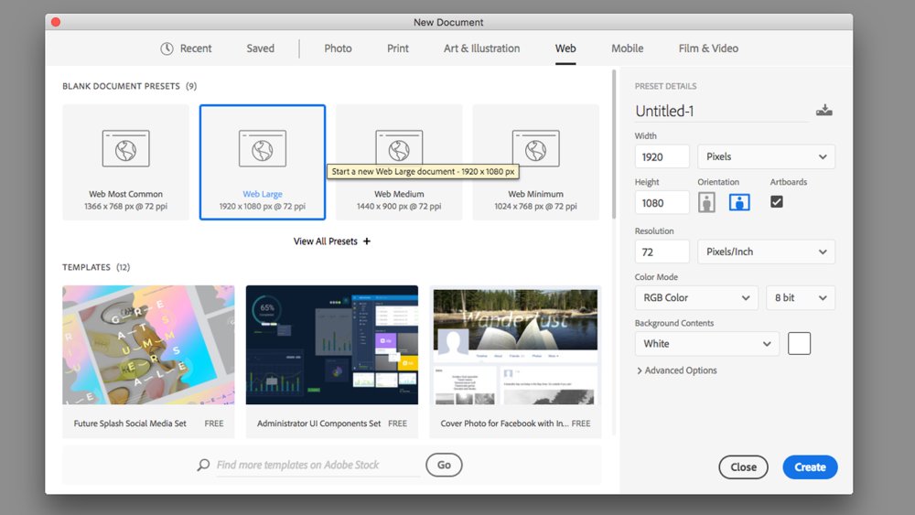Viewport: 915px width, 515px height.
Task: Open Administrator UI Components Set thumbnail
Action: 332,345
